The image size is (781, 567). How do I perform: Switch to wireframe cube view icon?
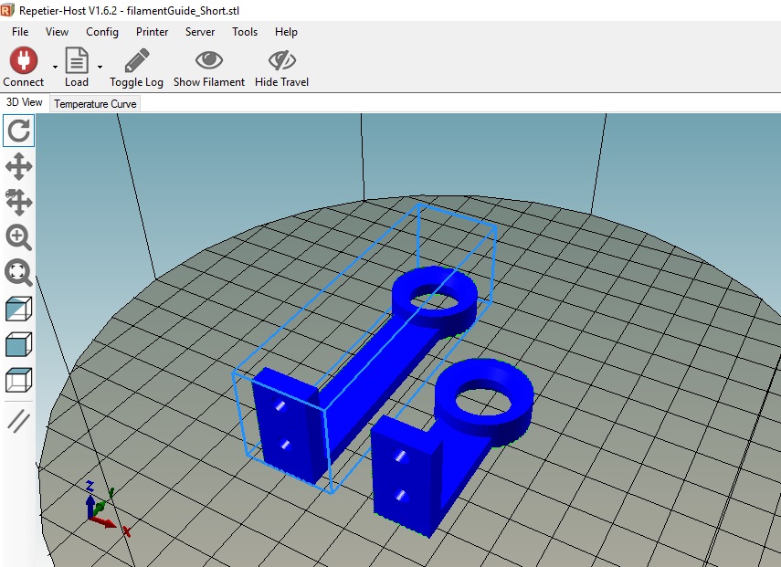[19, 381]
